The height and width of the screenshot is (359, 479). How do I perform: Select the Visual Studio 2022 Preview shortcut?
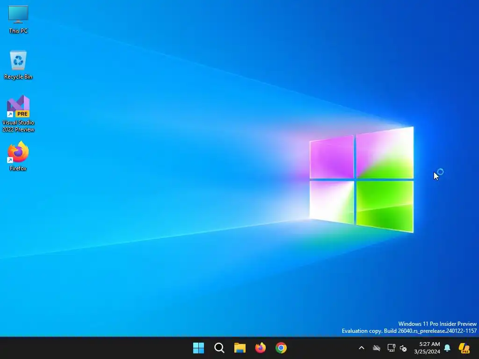(18, 114)
